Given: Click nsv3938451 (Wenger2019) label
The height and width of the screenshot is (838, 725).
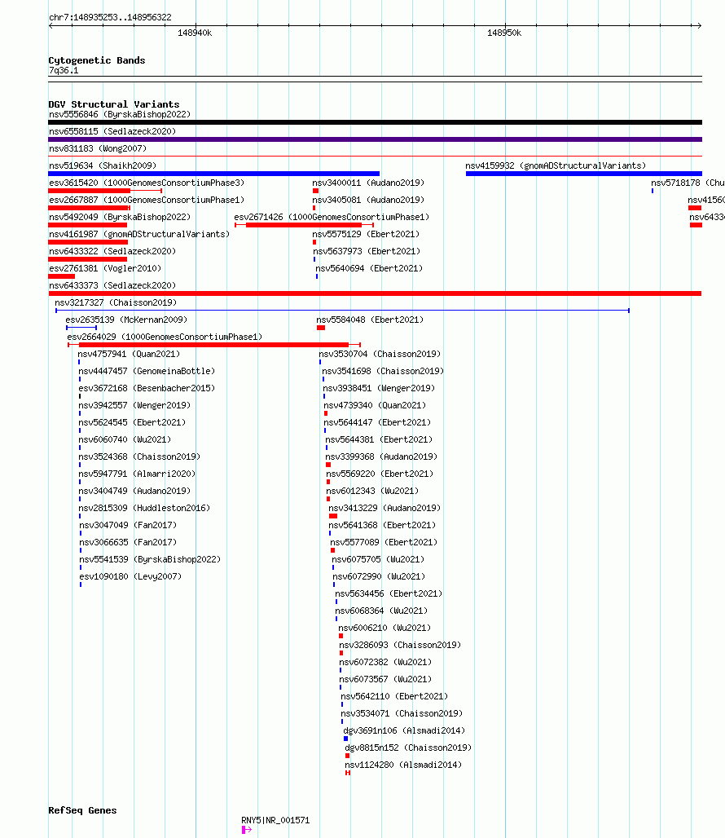Looking at the screenshot, I should pyautogui.click(x=379, y=388).
